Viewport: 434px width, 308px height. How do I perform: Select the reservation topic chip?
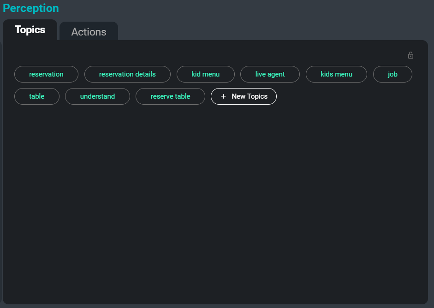point(46,74)
